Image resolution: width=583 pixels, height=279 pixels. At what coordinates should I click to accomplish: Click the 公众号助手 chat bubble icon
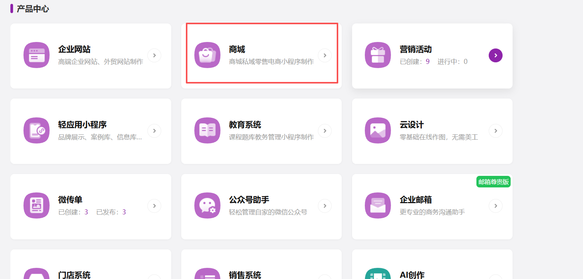[207, 205]
